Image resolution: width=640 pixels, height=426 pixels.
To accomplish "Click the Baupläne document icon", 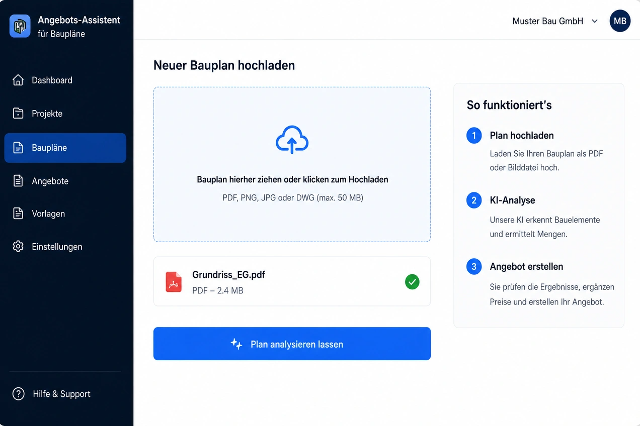I will (x=18, y=148).
